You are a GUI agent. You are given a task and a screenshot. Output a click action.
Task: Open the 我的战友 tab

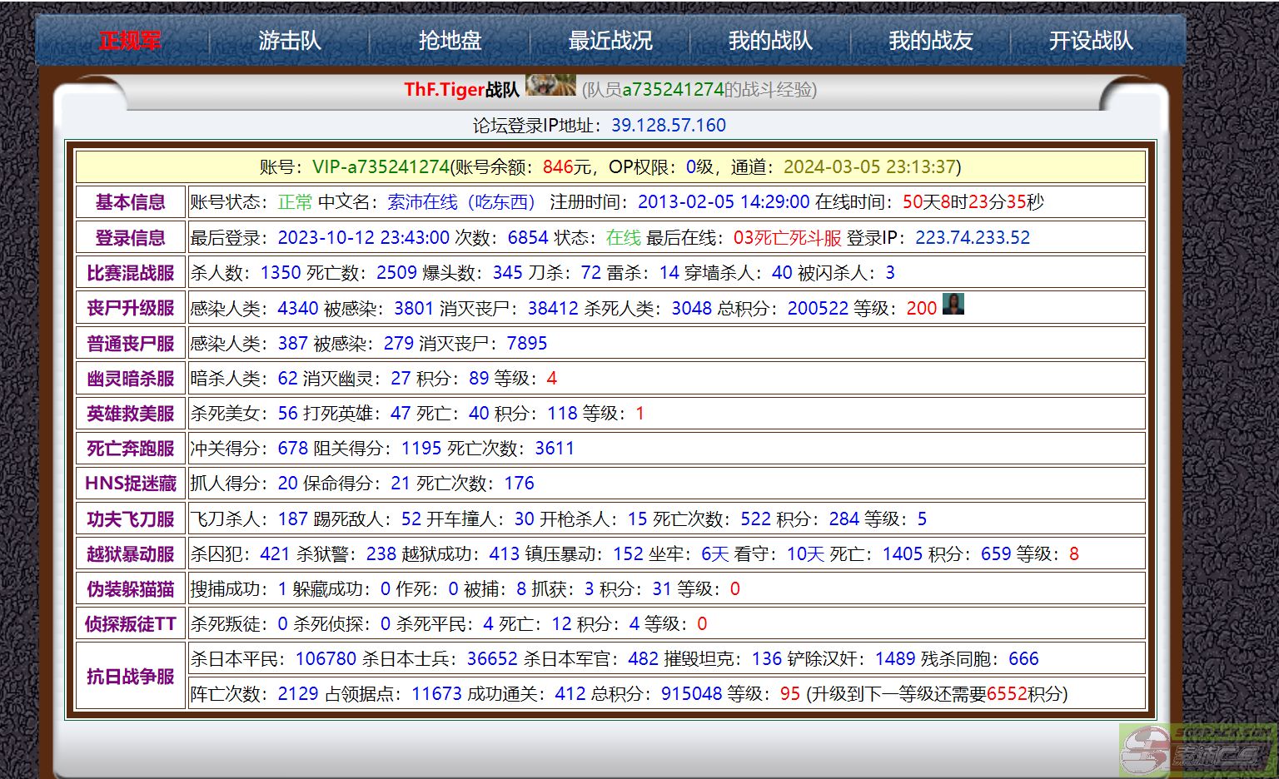[x=930, y=40]
